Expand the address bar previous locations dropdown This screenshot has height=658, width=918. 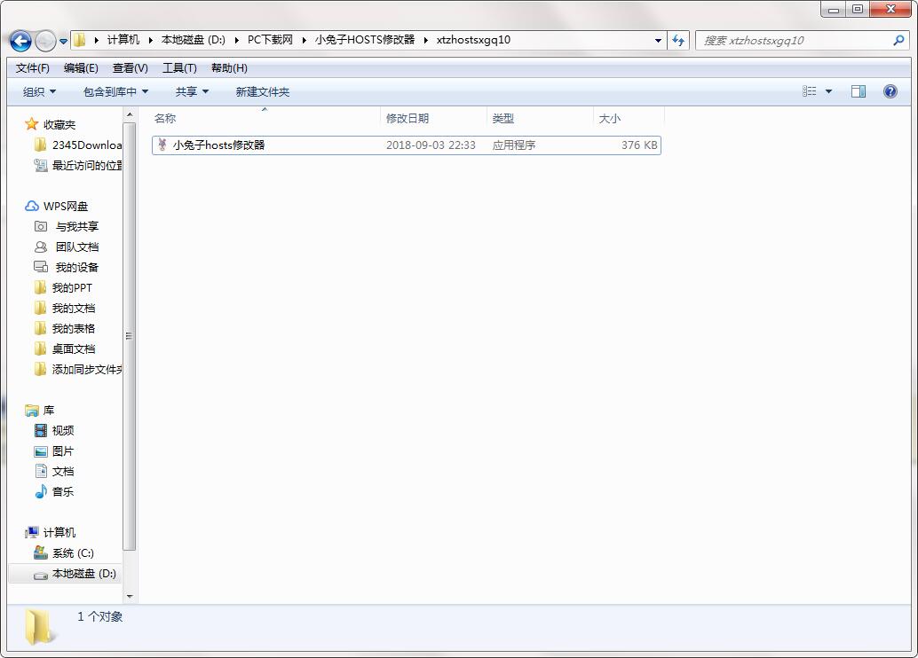658,41
